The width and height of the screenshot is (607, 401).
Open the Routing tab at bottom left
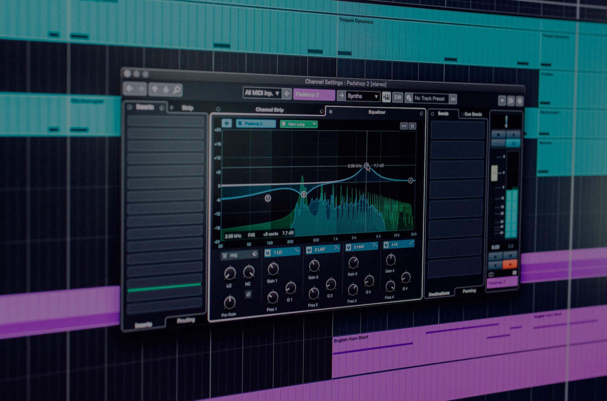tap(186, 320)
